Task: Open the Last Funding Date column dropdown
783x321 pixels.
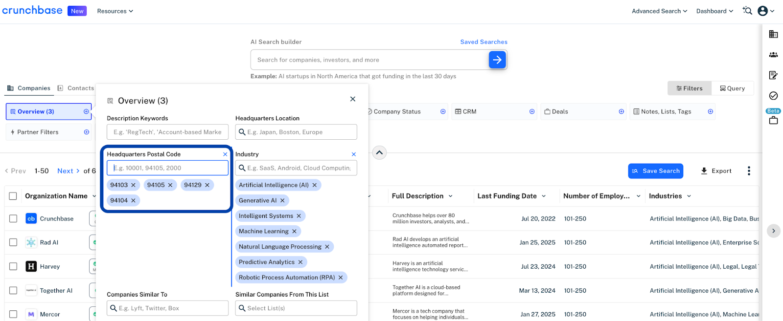Action: [544, 196]
